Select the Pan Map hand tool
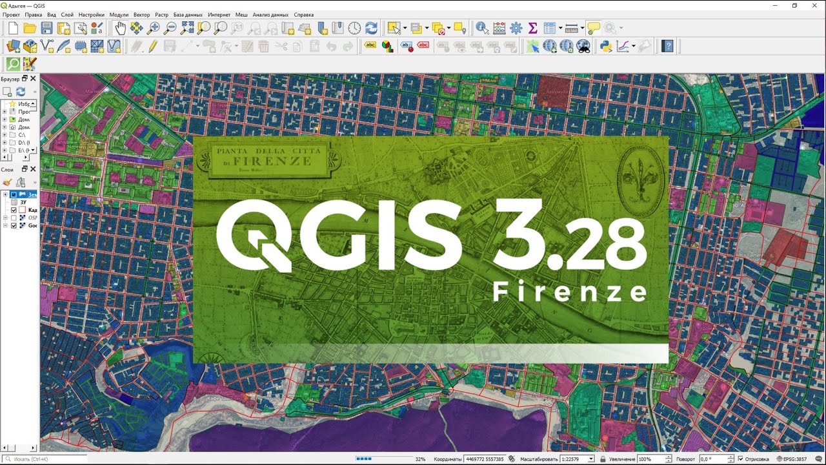Screen dimensions: 826x465 click(x=120, y=28)
